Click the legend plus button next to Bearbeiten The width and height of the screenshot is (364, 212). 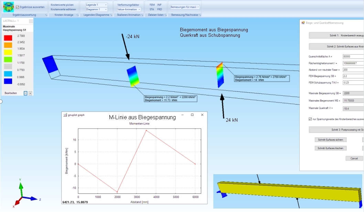coord(30,93)
